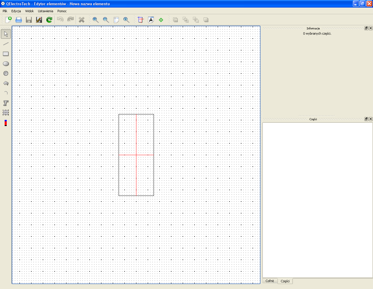Screen dimensions: 373x289
Task: Close the Części dock panel
Action: point(371,119)
